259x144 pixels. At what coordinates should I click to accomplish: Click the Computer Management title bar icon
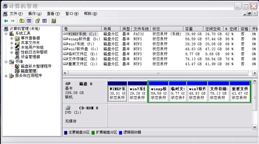click(5, 6)
